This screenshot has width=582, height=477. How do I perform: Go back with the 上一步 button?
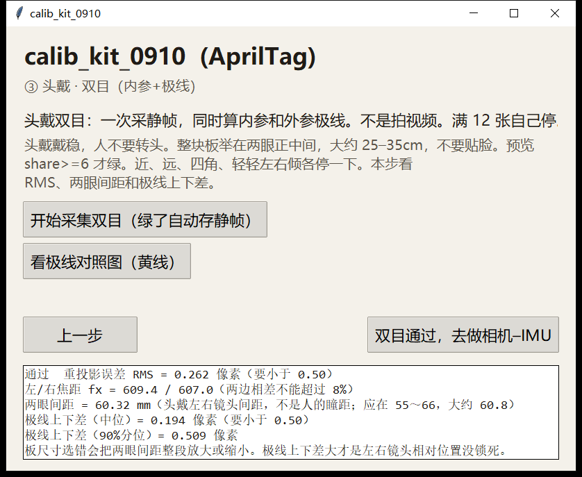(x=80, y=335)
